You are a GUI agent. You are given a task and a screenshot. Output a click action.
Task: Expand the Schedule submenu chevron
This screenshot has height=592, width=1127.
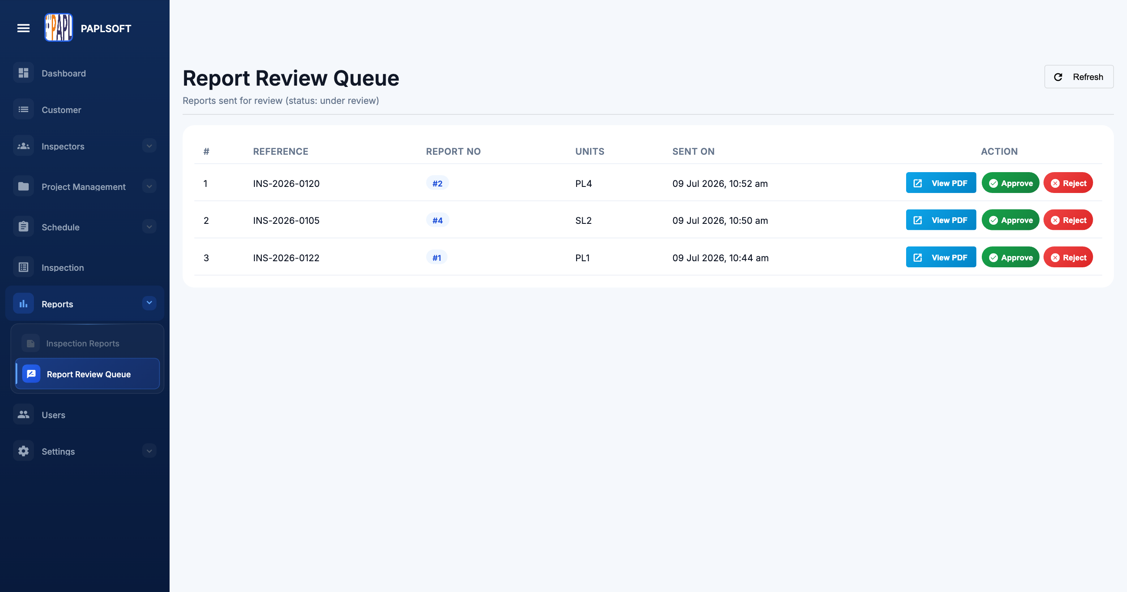[x=149, y=227]
